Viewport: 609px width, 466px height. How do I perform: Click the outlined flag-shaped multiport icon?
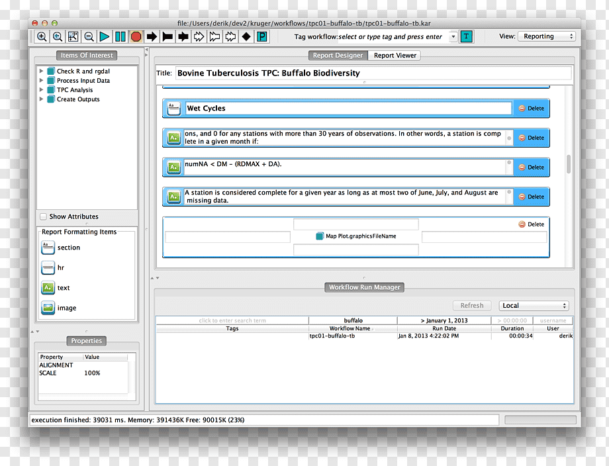coord(214,37)
